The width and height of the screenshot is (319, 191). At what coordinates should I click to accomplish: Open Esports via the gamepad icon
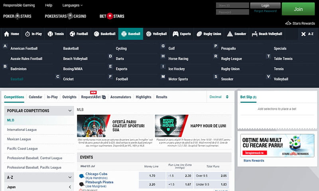(x=175, y=34)
